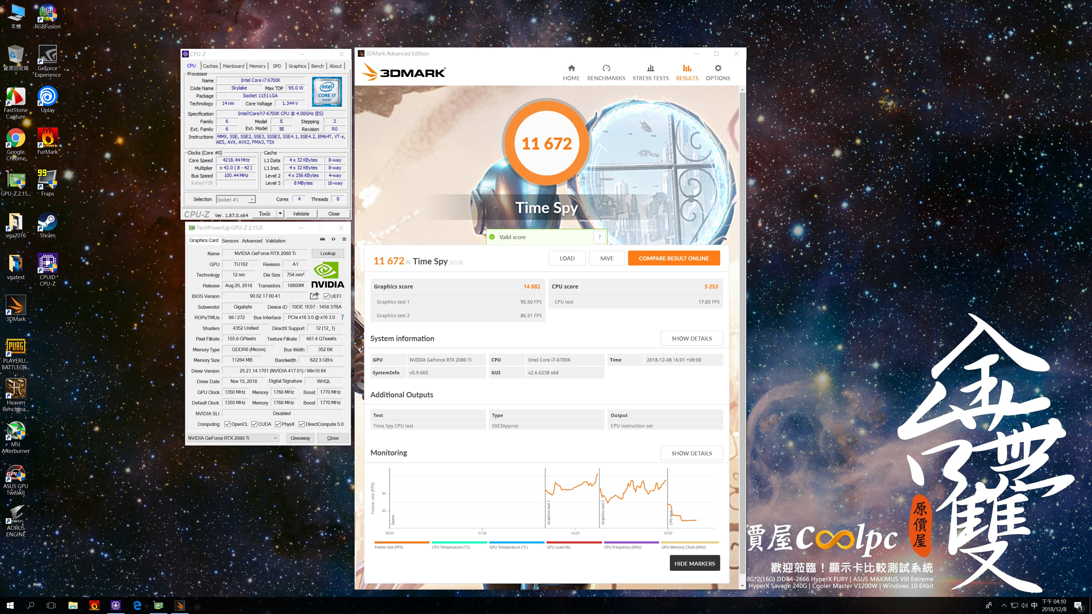Image resolution: width=1092 pixels, height=614 pixels.
Task: Open GPU-Z hamburger menu icon
Action: coord(344,239)
